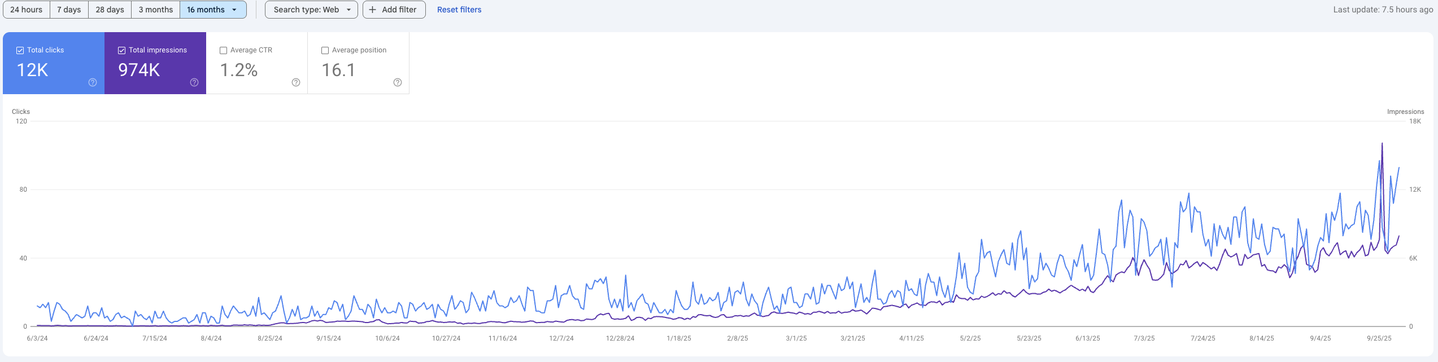Uncheck the Total clicks checkbox
The image size is (1438, 362).
20,50
